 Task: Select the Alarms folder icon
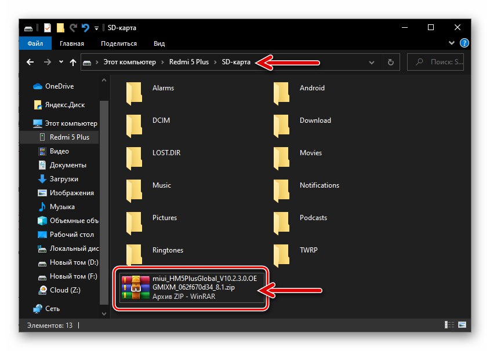134,93
